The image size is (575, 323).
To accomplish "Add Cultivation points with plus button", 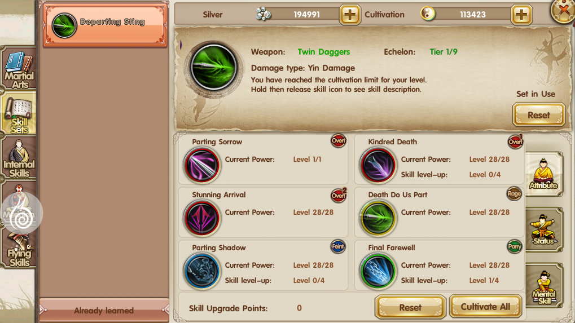I will 521,15.
